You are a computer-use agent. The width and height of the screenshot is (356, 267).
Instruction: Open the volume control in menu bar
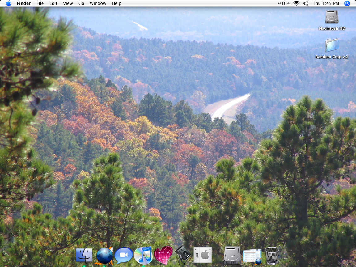[306, 3]
